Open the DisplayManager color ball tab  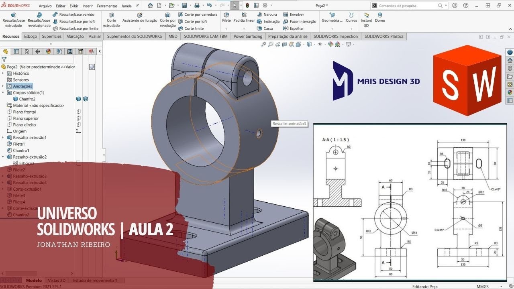[48, 51]
